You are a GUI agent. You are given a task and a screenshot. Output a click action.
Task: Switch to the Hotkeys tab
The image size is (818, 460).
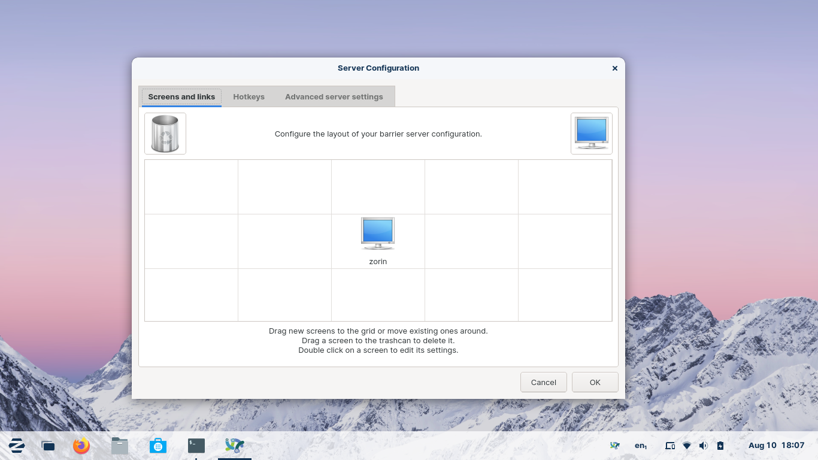tap(249, 96)
